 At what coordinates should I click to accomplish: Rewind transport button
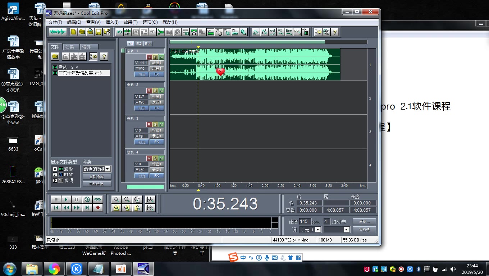(66, 207)
